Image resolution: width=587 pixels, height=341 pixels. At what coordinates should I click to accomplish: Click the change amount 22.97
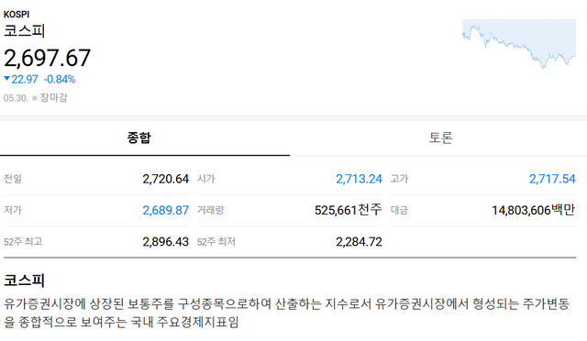[25, 80]
